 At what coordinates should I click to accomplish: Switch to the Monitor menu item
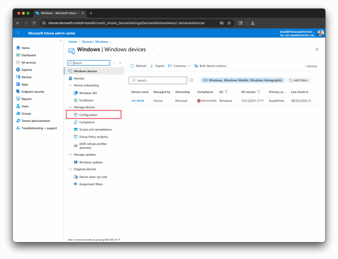81,78
